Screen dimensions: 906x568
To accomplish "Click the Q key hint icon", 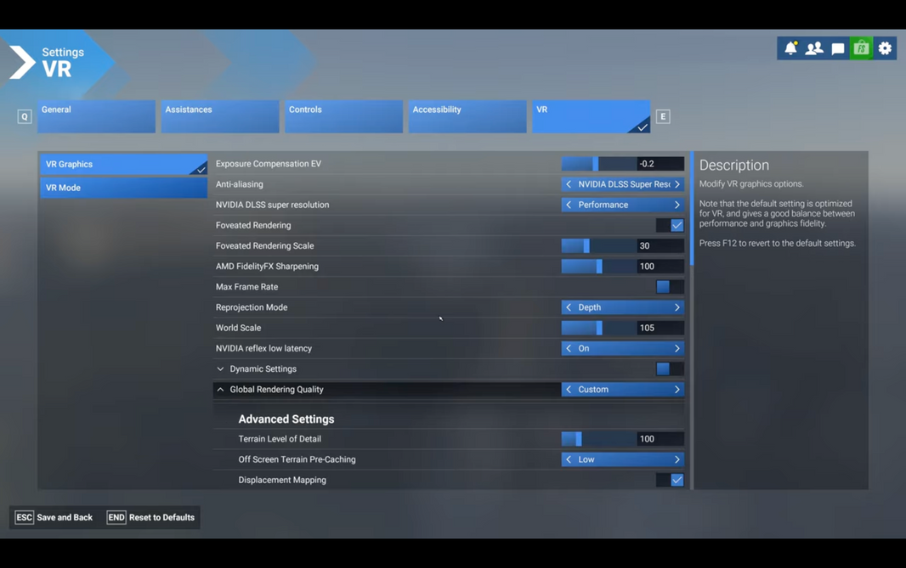I will (24, 115).
